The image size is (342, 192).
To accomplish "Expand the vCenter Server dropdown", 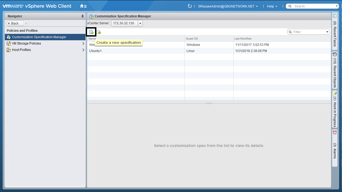I will 140,23.
